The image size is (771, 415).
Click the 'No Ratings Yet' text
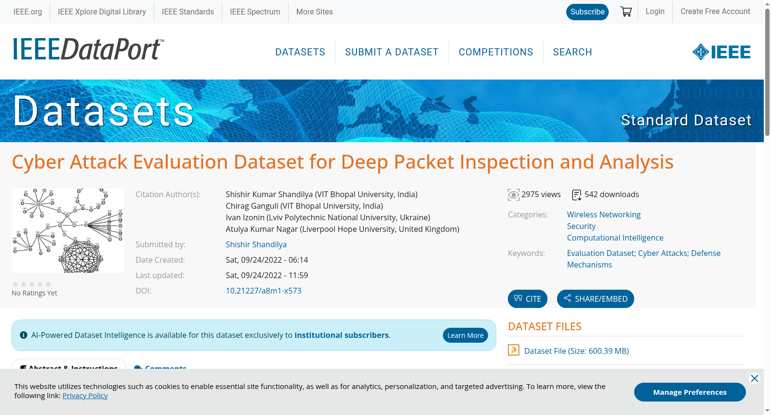click(x=34, y=293)
